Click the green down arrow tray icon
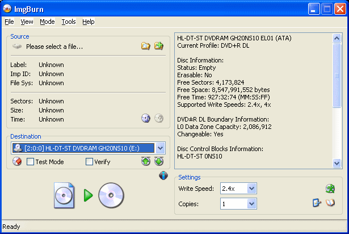The height and width of the screenshot is (234, 349). click(x=159, y=161)
